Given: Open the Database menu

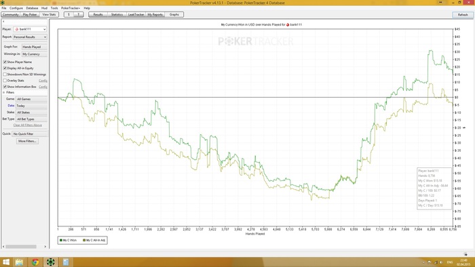Looking at the screenshot, I should click(x=32, y=8).
